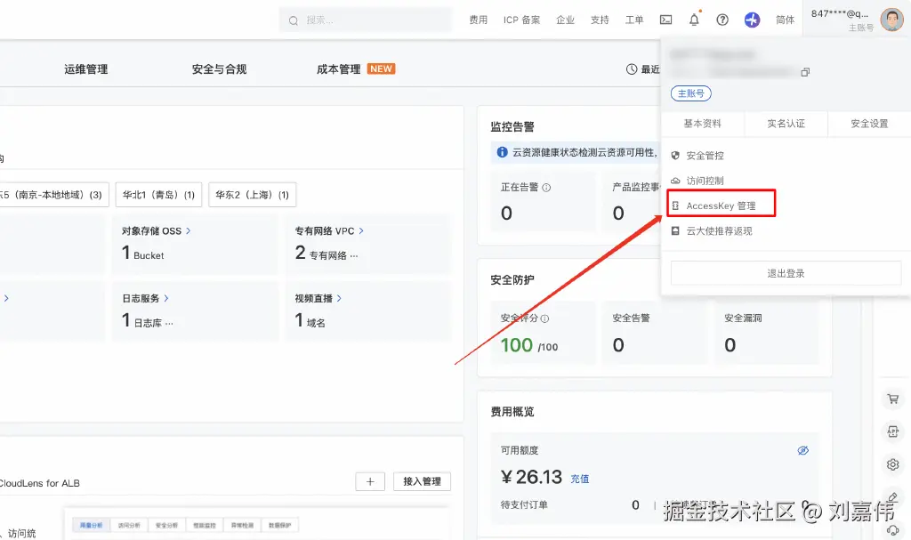Image resolution: width=911 pixels, height=540 pixels.
Task: Click the 退出登录 logout button
Action: (785, 273)
